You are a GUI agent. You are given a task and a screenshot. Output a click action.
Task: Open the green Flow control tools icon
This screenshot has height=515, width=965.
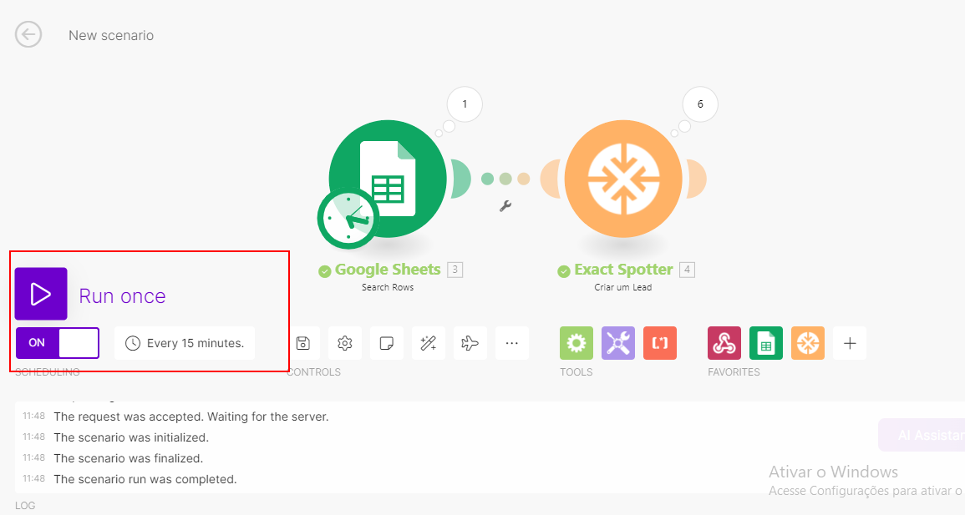point(576,343)
